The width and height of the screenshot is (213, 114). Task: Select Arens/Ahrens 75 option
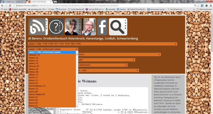click(52, 86)
